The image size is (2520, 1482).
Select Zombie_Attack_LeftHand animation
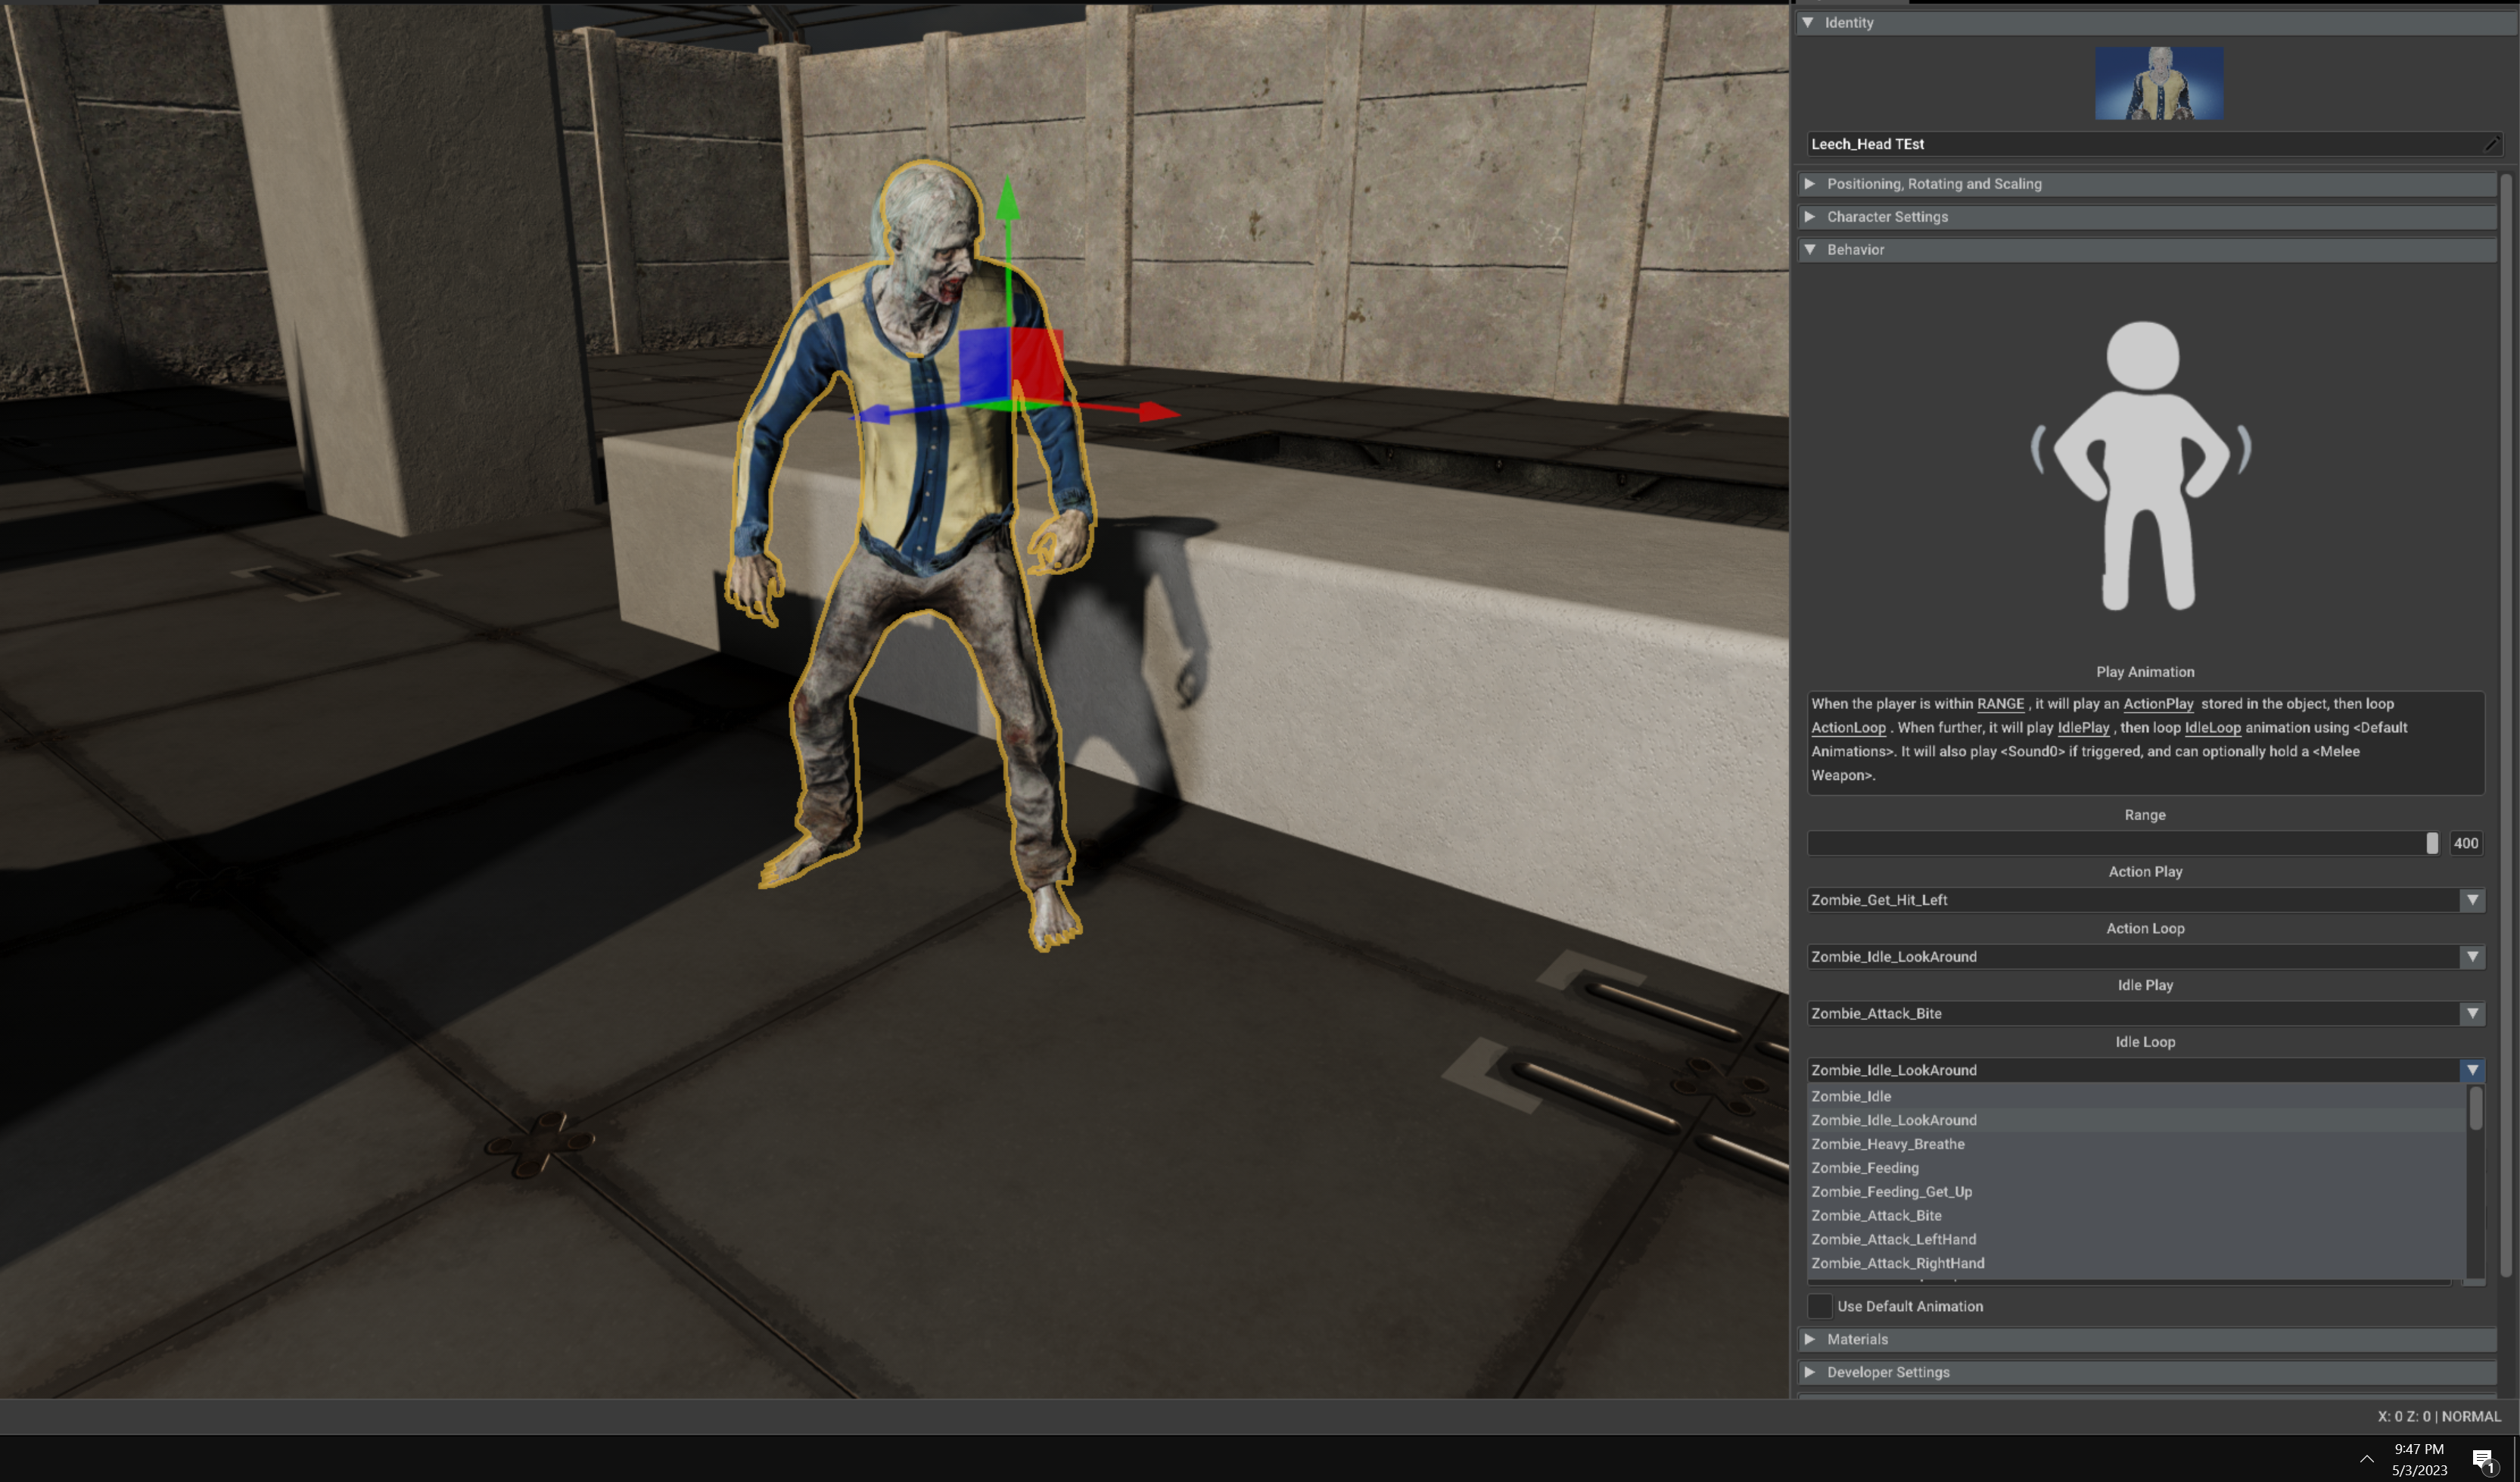click(x=2136, y=1240)
